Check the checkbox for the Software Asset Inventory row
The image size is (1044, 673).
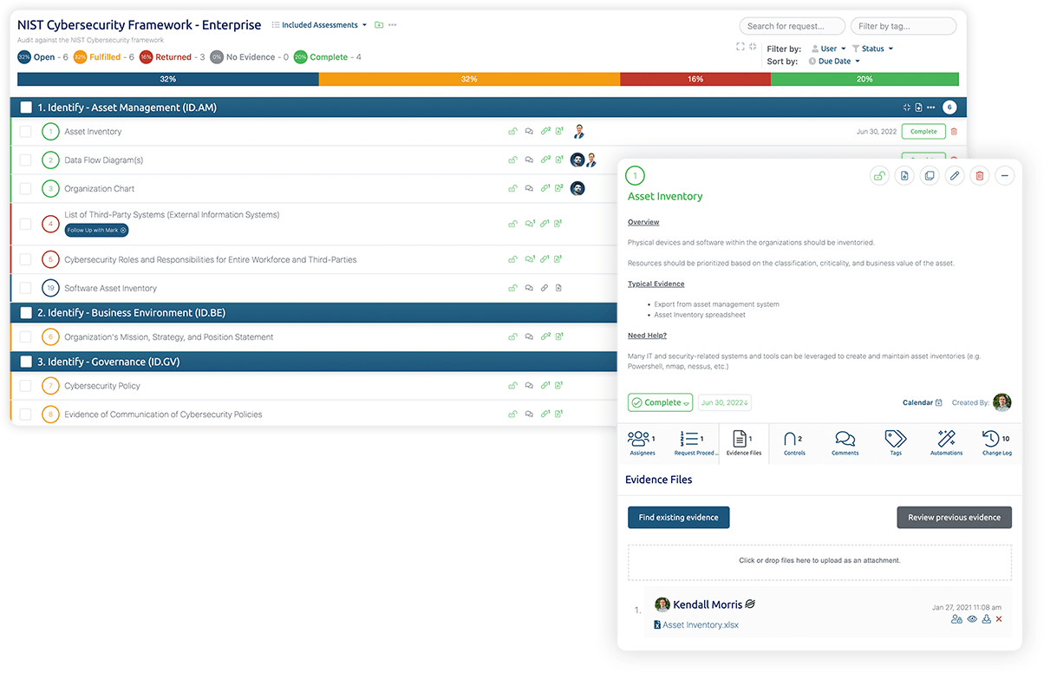point(24,288)
